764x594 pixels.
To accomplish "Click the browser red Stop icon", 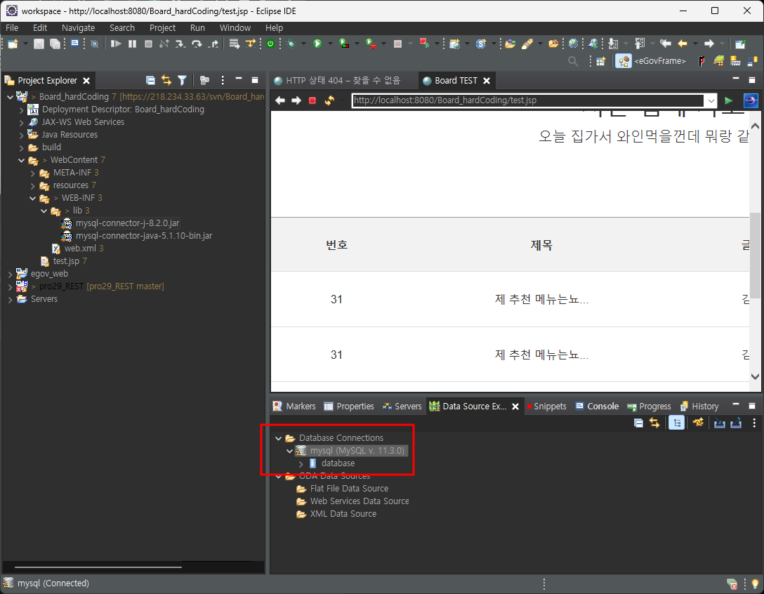I will click(x=312, y=100).
